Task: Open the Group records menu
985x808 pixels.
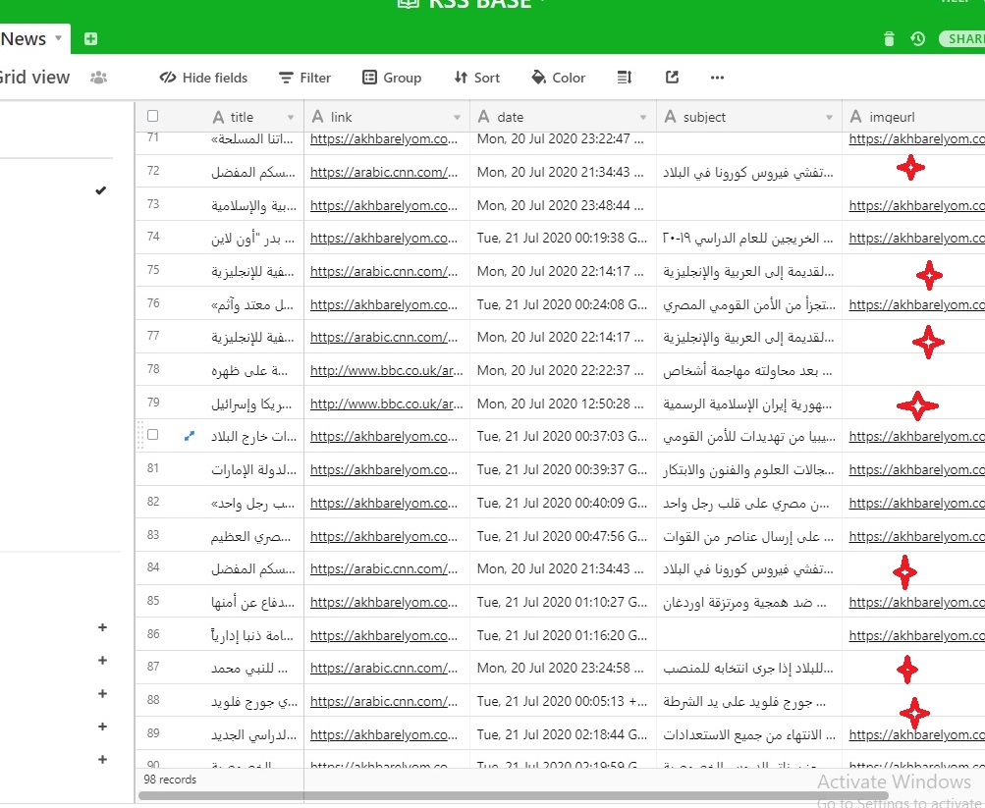Action: [392, 78]
